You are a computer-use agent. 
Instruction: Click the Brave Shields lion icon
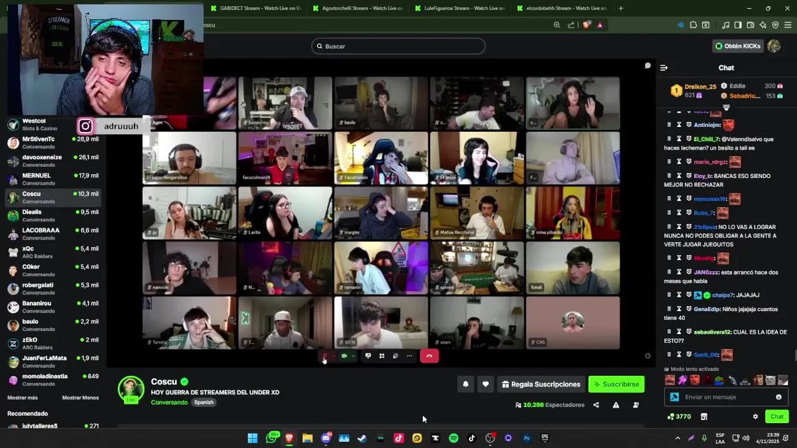[x=586, y=25]
